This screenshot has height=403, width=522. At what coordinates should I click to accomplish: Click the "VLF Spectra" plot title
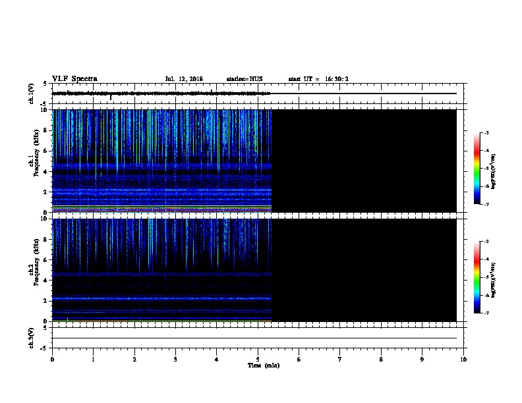pos(74,79)
